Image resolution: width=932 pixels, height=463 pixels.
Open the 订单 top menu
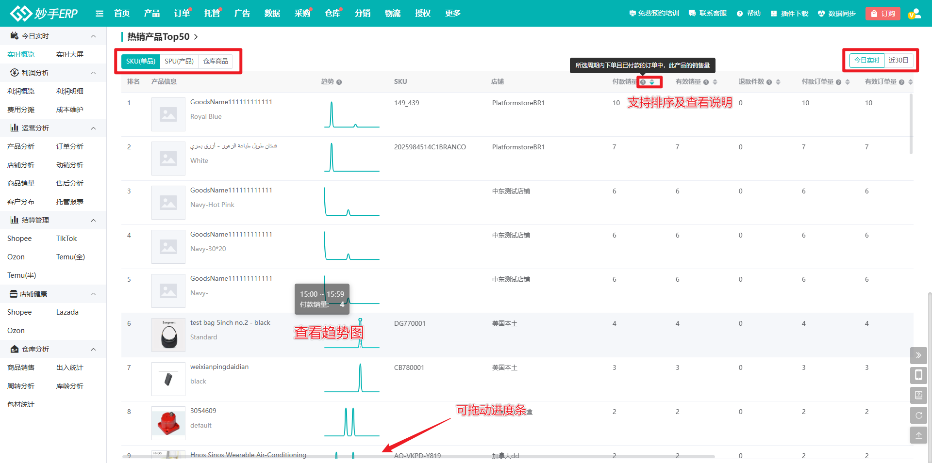182,14
